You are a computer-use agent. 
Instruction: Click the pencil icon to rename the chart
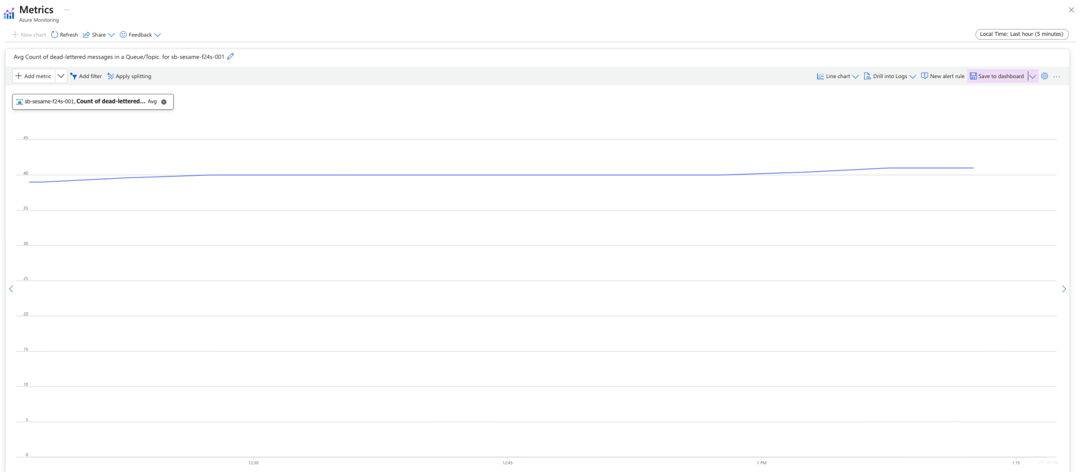[230, 56]
